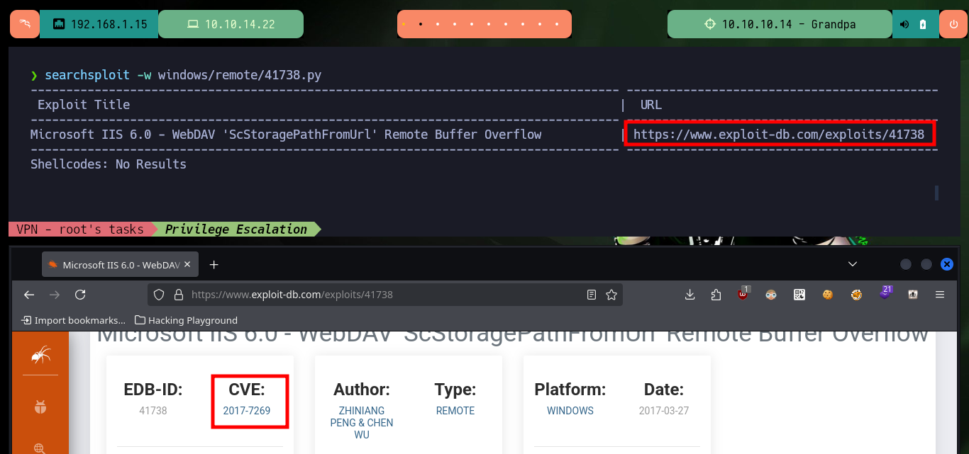
Task: Click the extension icon left of hamburger menu
Action: [x=913, y=295]
